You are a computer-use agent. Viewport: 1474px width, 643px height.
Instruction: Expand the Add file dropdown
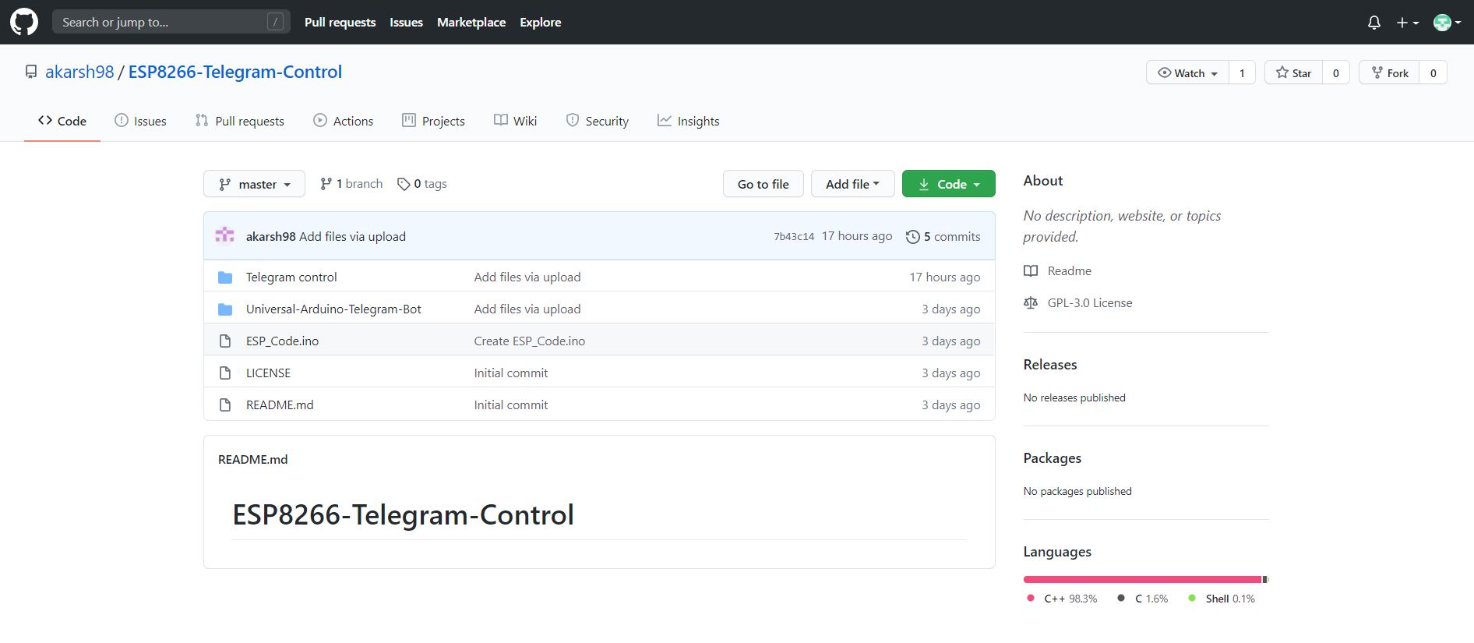(x=852, y=184)
